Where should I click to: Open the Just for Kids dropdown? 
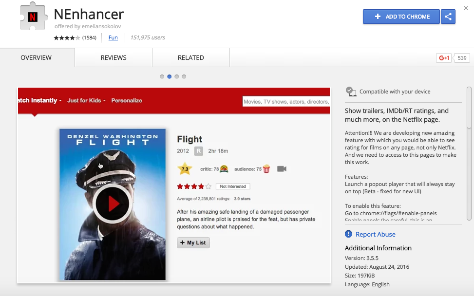point(86,101)
